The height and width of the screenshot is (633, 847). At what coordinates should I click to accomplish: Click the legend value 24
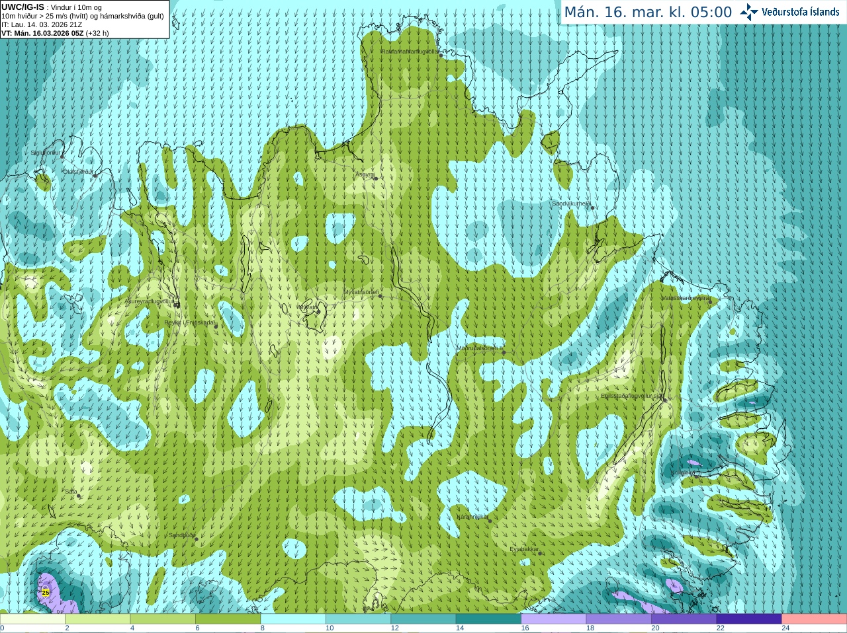click(785, 628)
